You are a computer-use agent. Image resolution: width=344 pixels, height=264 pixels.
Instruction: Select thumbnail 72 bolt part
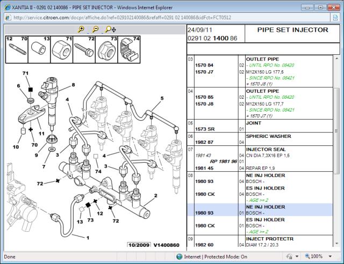84,49
